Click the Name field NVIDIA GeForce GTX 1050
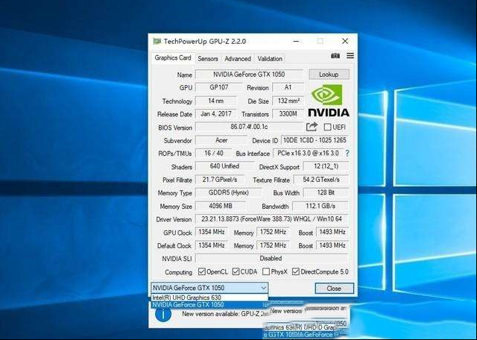477x340 pixels. pos(249,75)
